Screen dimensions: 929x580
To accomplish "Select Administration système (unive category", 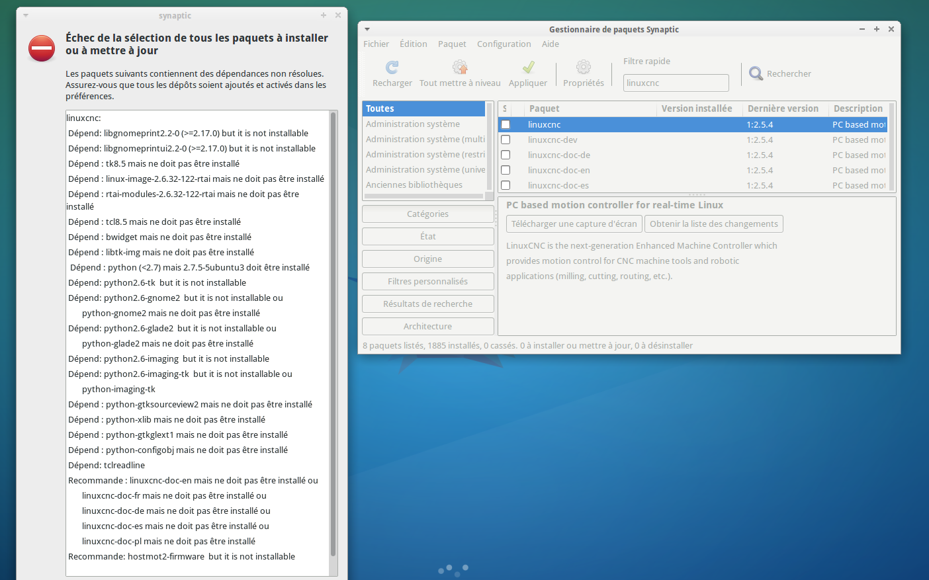I will [424, 169].
